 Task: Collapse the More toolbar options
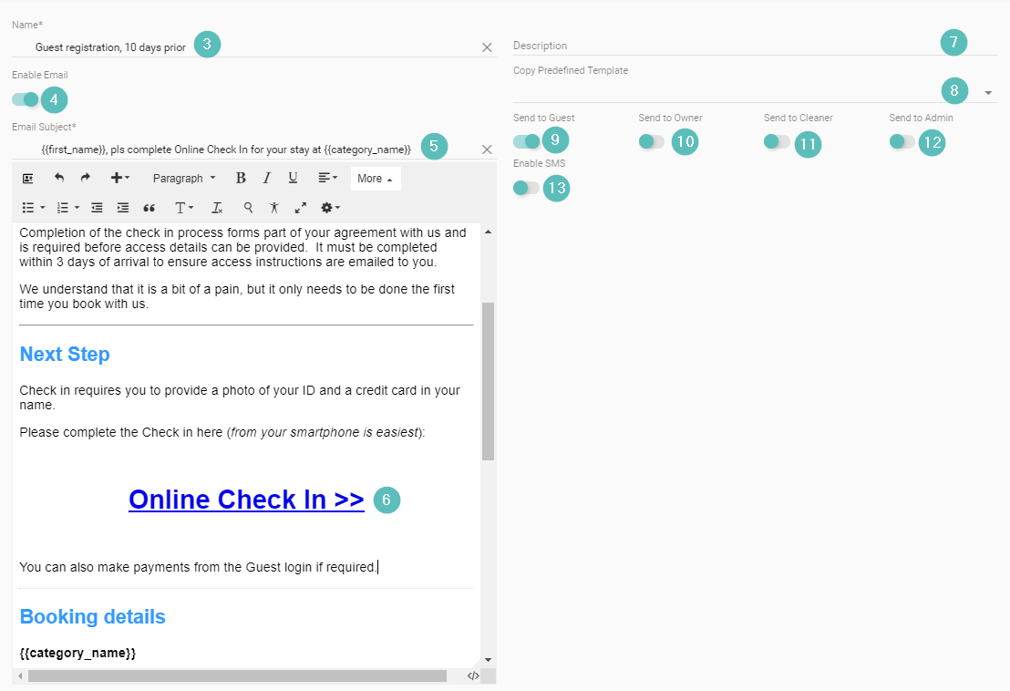375,179
